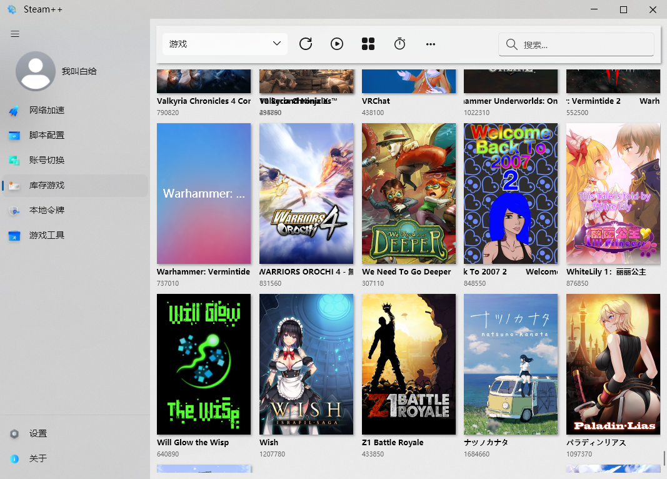Image resolution: width=667 pixels, height=479 pixels.
Task: Click the Steam++ app logo
Action: point(12,9)
